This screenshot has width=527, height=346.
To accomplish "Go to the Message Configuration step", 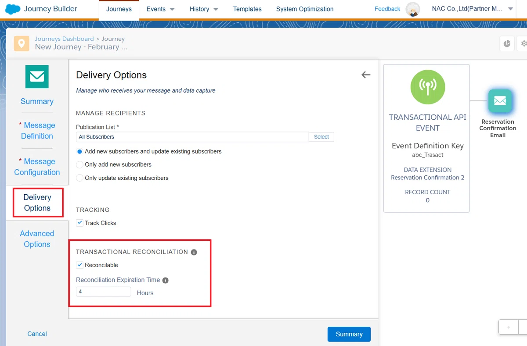I will [37, 167].
